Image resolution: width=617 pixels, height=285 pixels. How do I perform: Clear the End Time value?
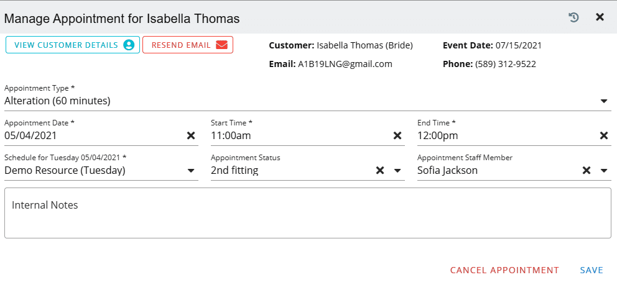coord(603,135)
